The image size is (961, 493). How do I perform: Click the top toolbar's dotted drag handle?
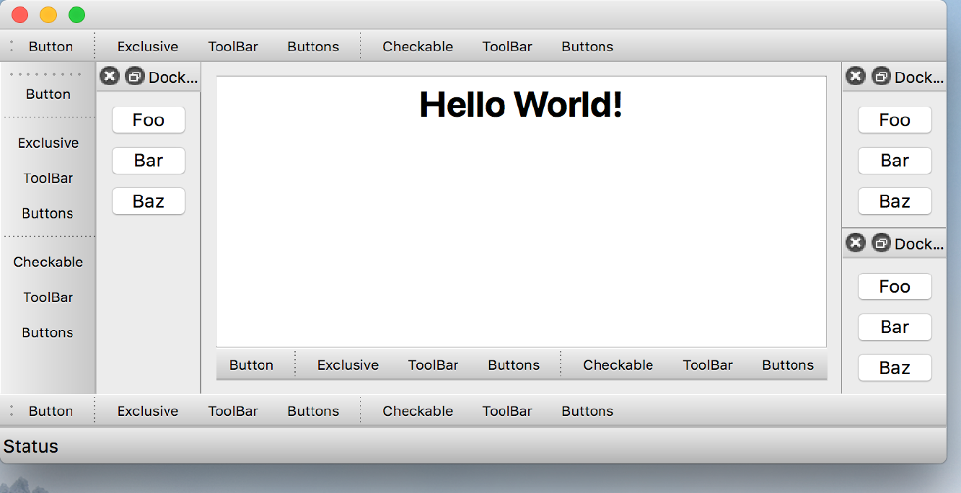(12, 46)
